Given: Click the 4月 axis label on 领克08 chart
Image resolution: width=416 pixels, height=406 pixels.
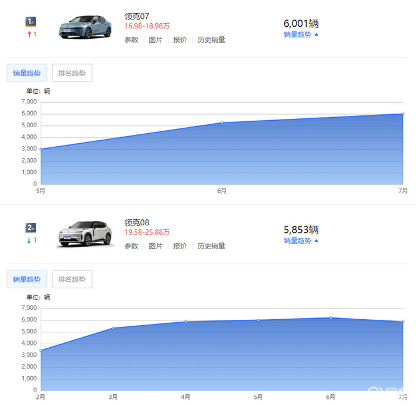Looking at the screenshot, I should click(x=185, y=397).
